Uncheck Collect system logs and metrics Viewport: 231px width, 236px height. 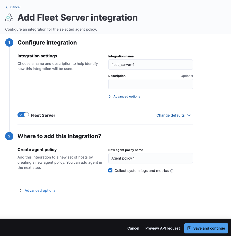point(110,170)
